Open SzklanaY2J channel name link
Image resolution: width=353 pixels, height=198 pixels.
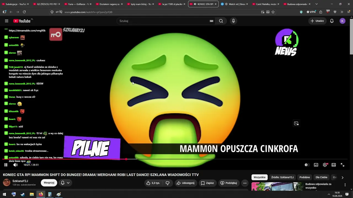tap(20, 181)
